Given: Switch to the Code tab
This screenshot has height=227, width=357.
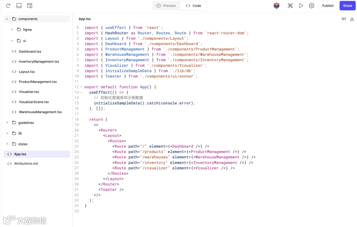Looking at the screenshot, I should (x=193, y=6).
